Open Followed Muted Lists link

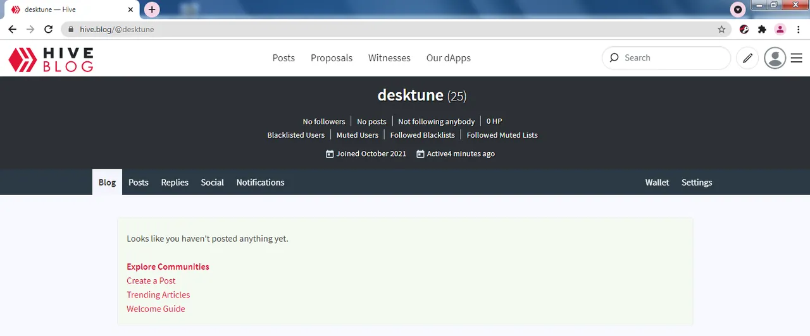coord(502,135)
